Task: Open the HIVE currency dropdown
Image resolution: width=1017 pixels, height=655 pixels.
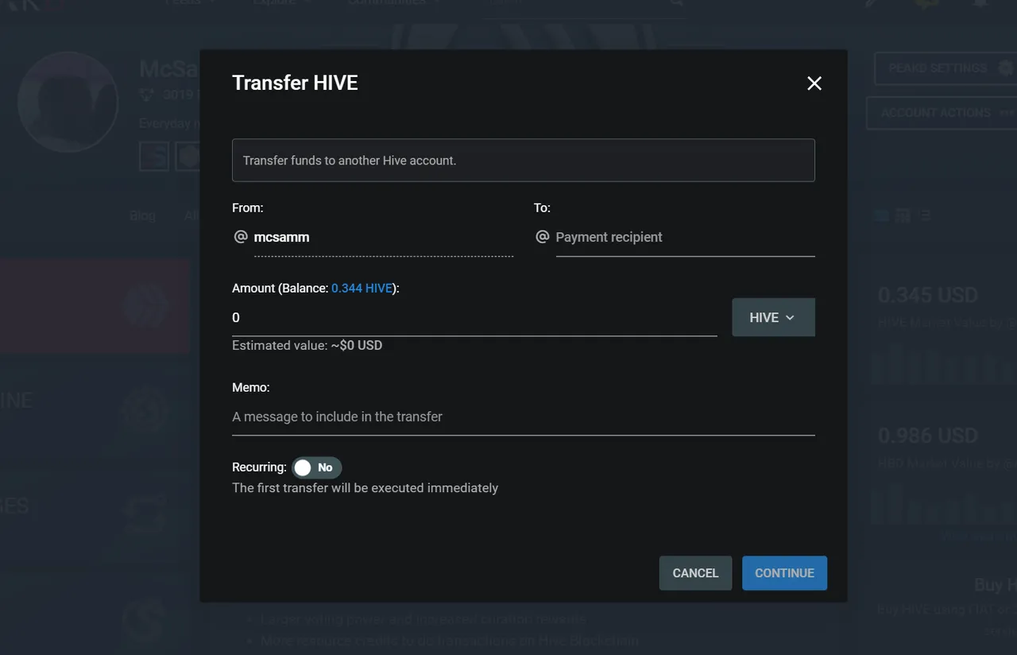Action: click(773, 317)
